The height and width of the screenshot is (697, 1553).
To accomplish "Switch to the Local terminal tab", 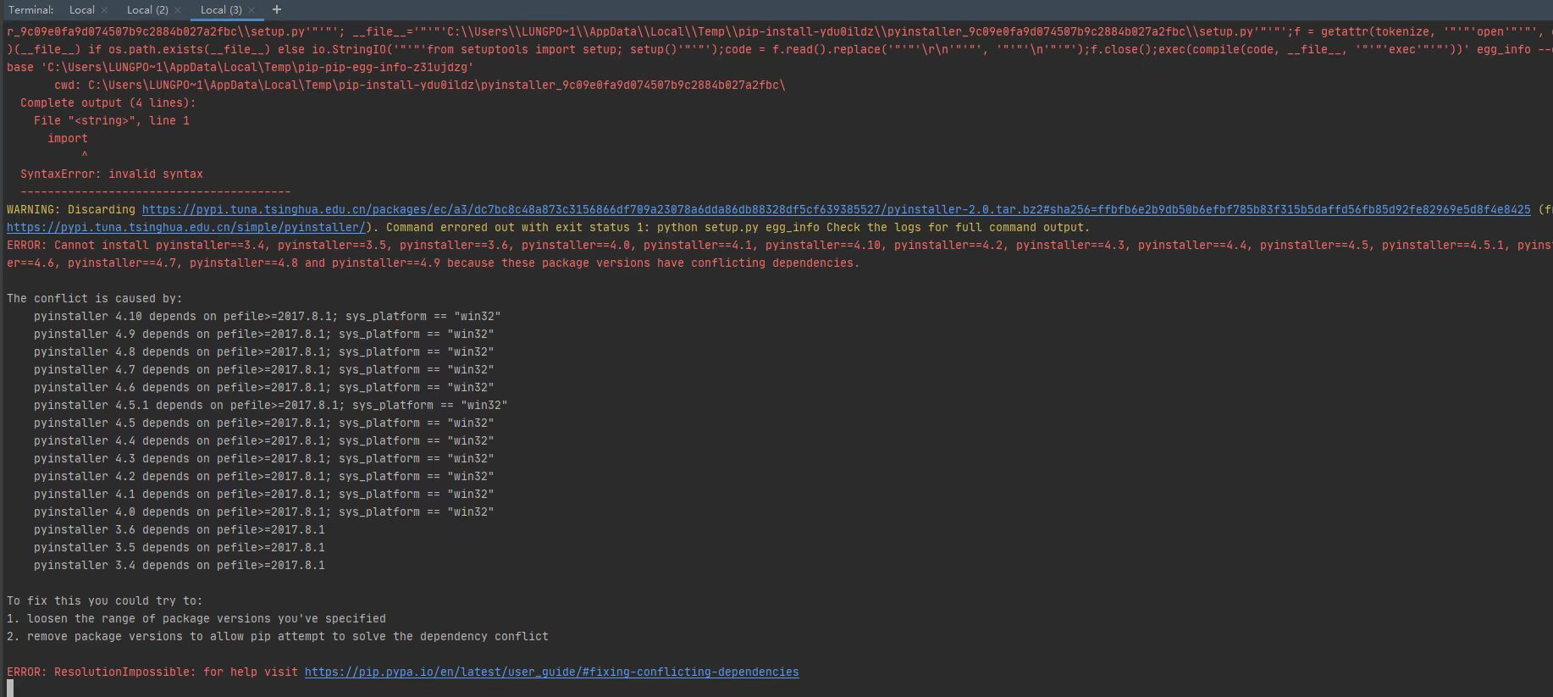I will click(x=82, y=10).
